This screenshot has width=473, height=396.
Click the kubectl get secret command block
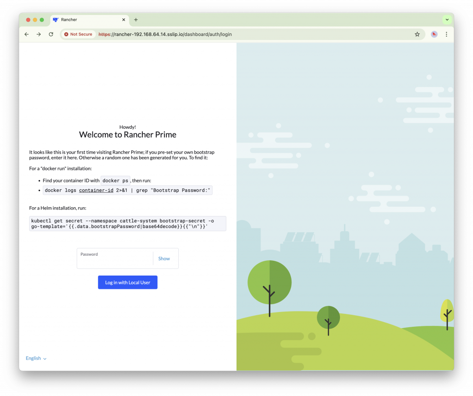pyautogui.click(x=127, y=223)
